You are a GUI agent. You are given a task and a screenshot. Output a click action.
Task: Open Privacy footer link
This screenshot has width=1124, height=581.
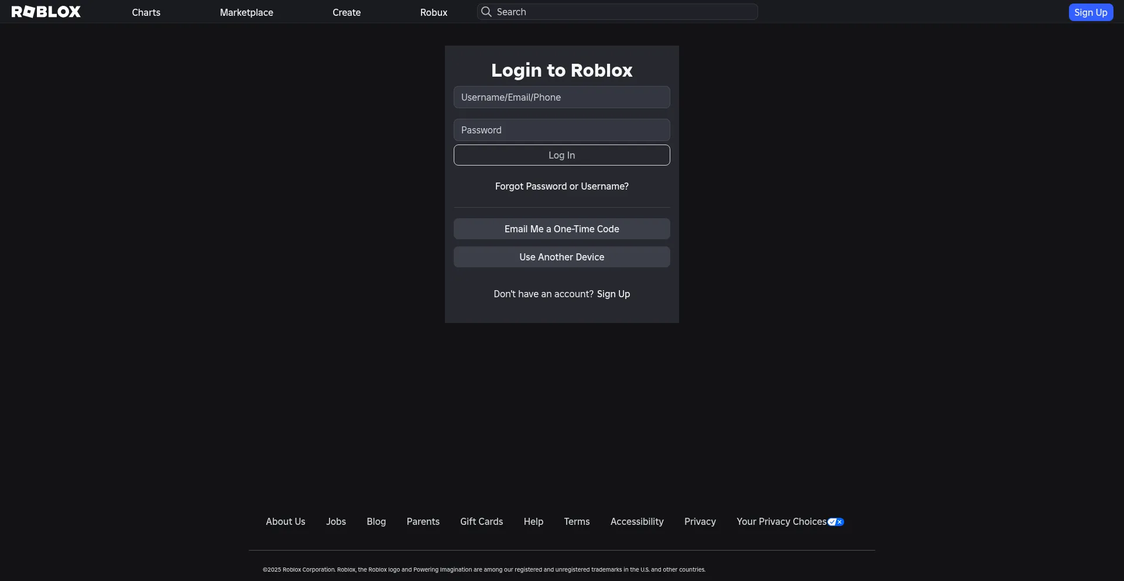coord(700,521)
